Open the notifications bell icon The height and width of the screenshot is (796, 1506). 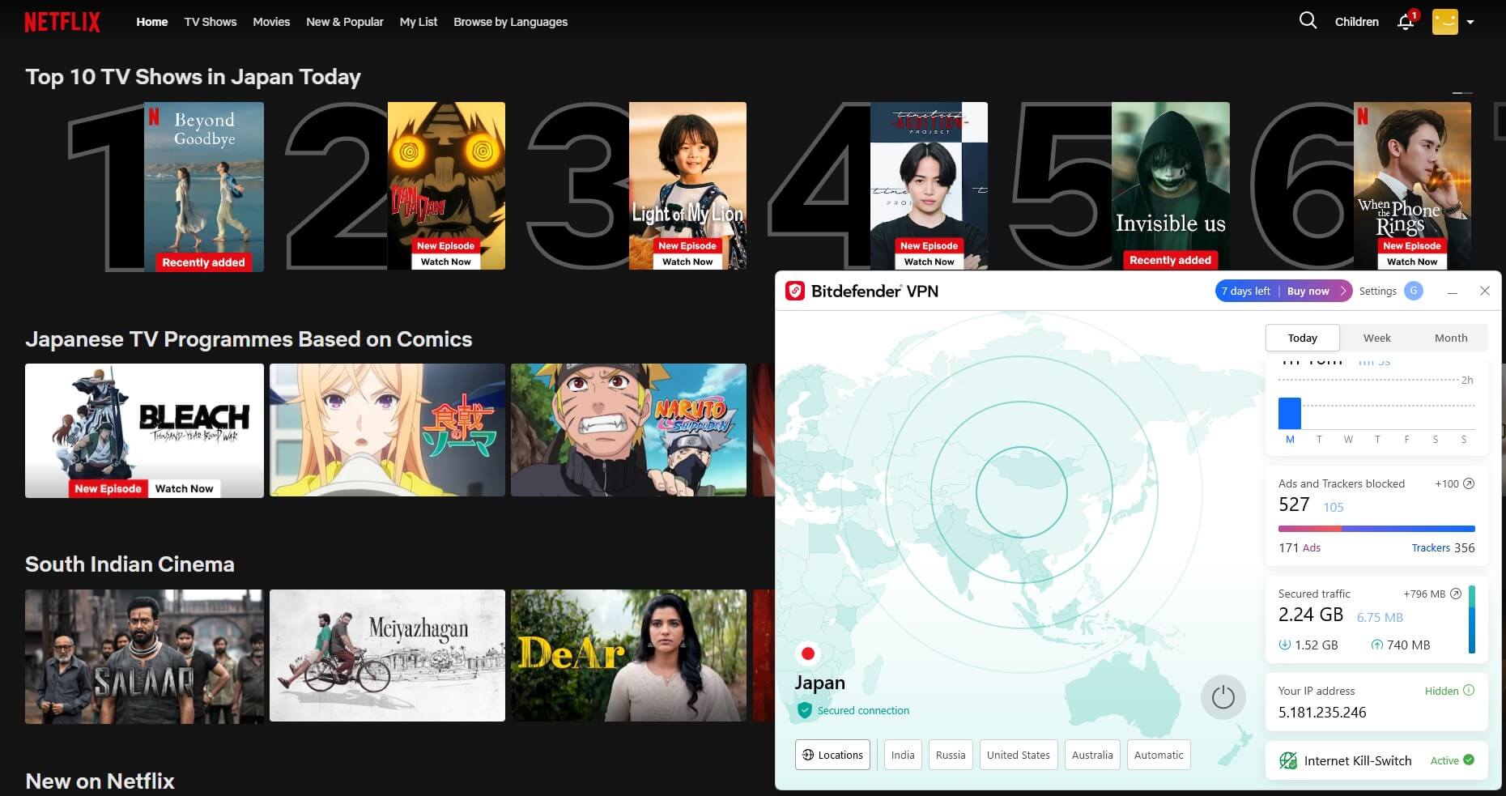pos(1406,22)
